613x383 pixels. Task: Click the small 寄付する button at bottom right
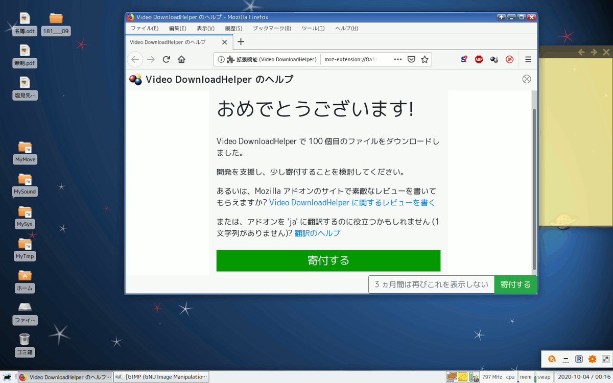pos(515,284)
